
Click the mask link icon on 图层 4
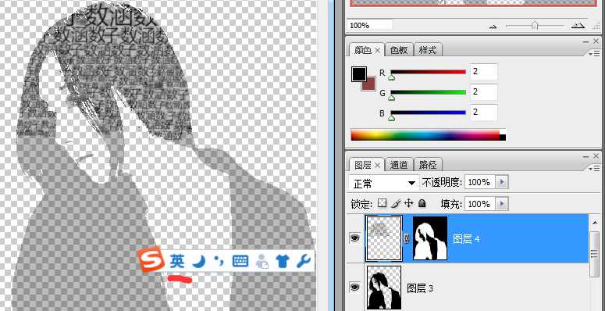tap(407, 239)
